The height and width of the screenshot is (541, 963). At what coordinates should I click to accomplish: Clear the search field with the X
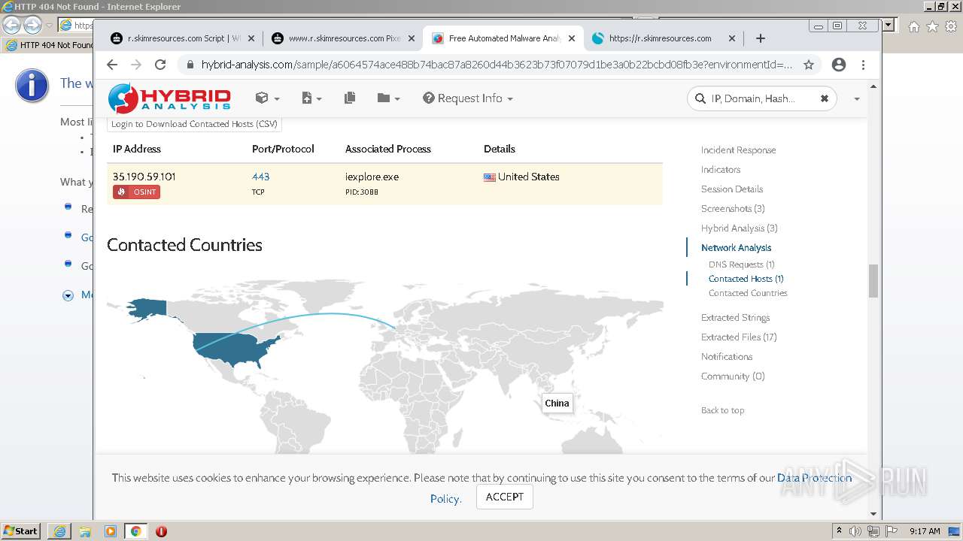[825, 98]
